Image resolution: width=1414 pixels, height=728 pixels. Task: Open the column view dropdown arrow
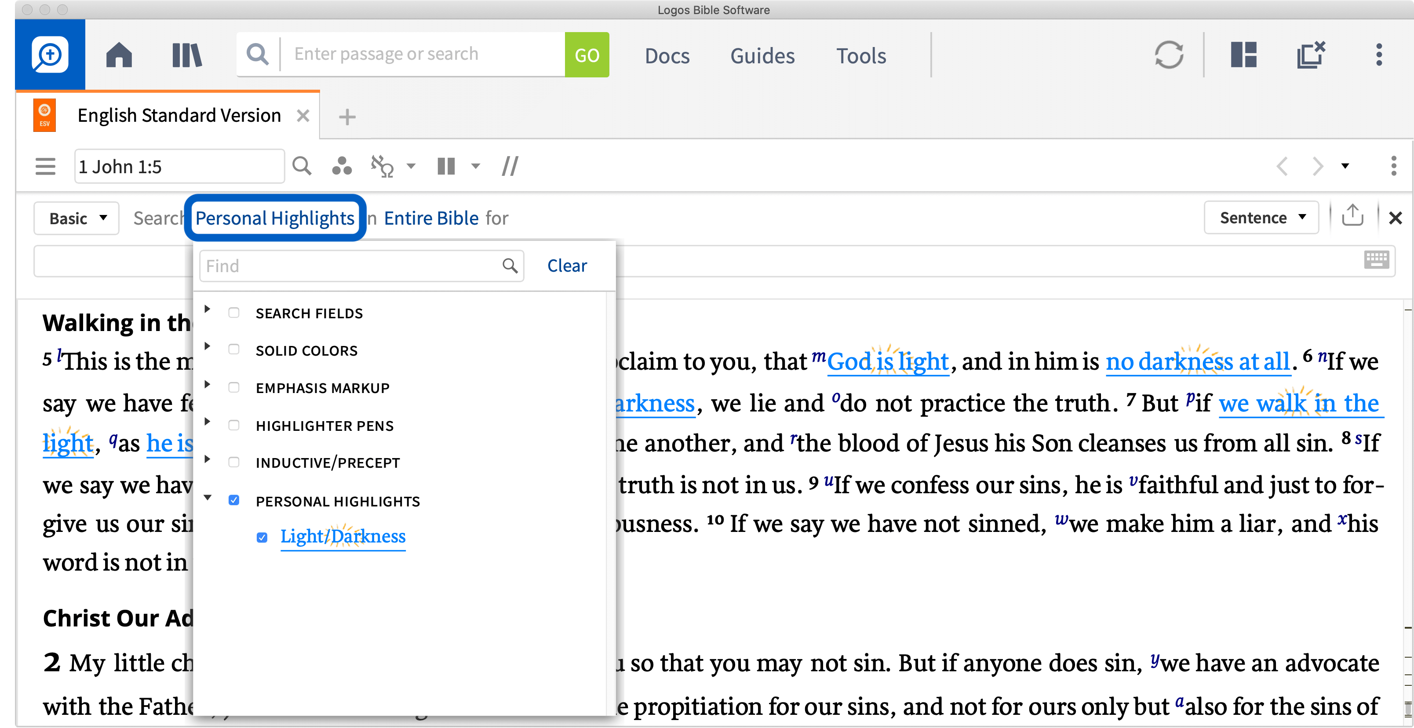(x=475, y=166)
